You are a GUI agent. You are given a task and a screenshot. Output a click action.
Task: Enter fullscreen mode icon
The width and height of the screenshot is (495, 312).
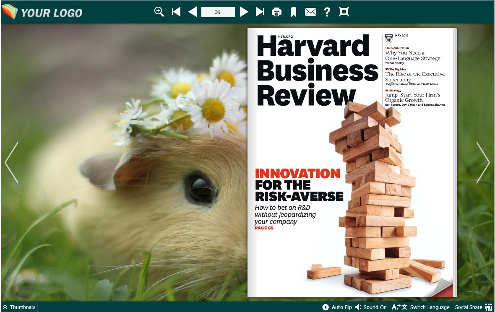click(344, 12)
